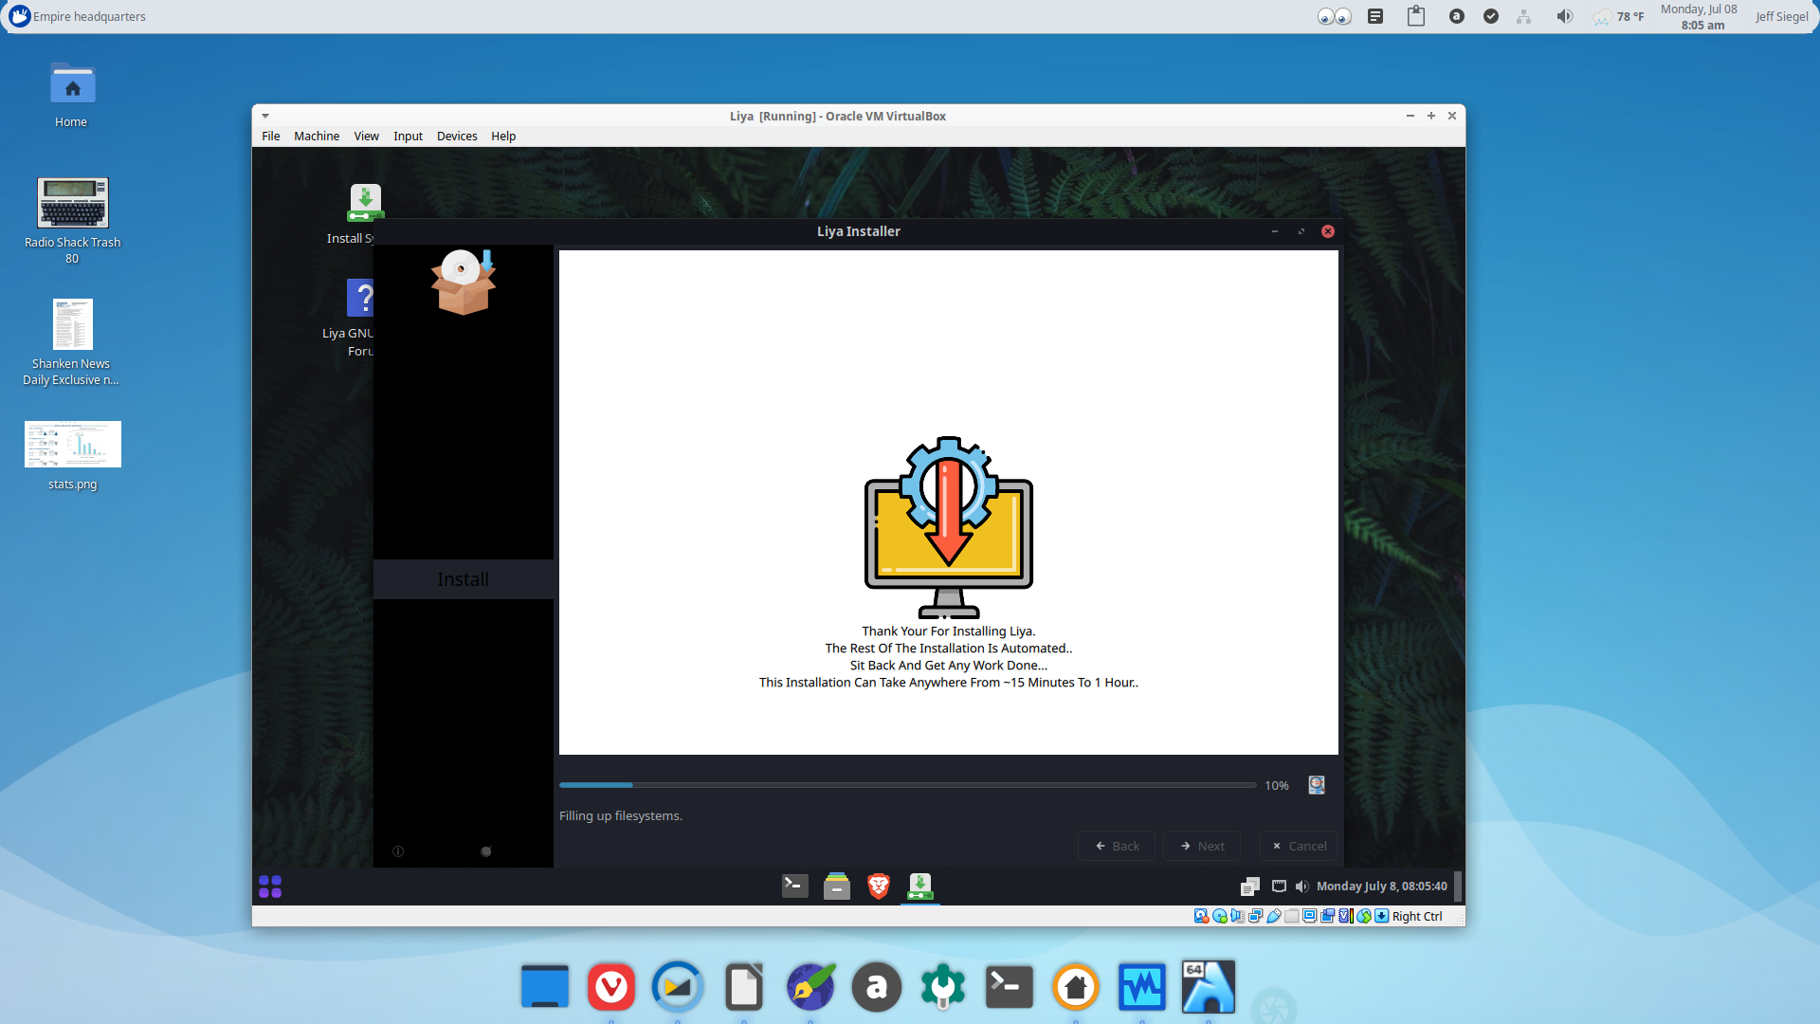The image size is (1820, 1024).
Task: Launch Vivaldi from the host dock
Action: pyautogui.click(x=611, y=988)
